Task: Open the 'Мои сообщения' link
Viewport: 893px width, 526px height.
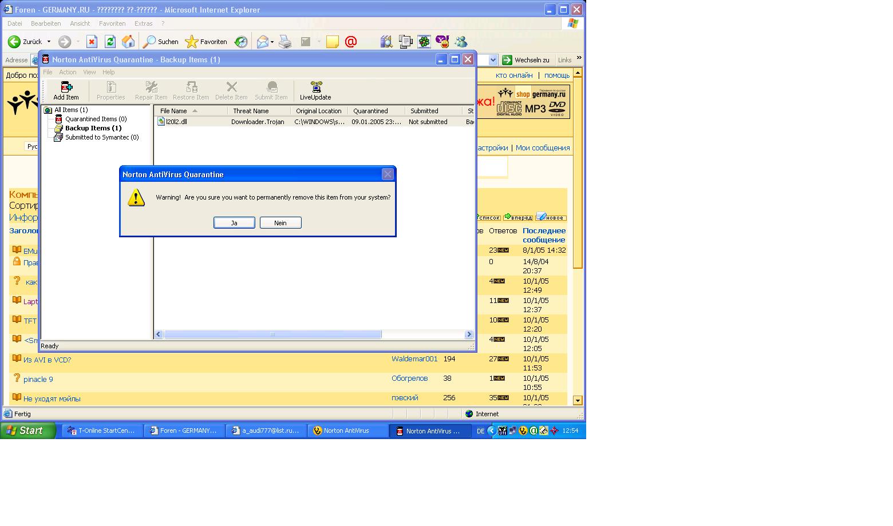Action: 543,148
